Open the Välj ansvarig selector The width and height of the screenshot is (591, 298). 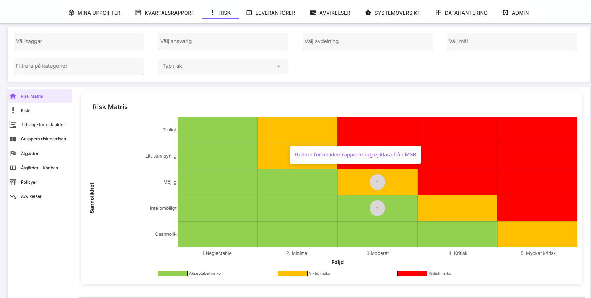tap(223, 41)
